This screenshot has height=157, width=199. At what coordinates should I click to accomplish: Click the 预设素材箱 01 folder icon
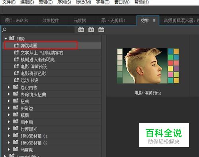coord(16,135)
